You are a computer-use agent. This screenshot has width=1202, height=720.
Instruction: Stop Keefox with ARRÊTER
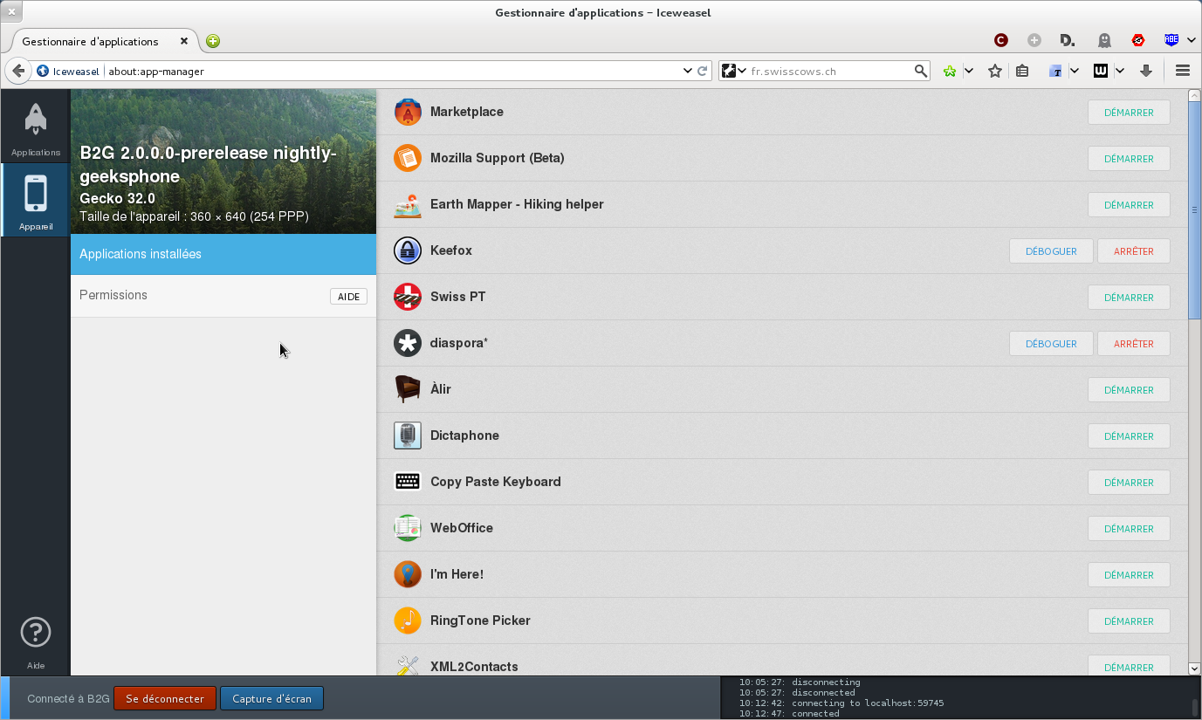1134,251
